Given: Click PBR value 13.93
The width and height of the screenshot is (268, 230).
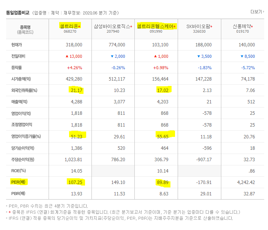Looking at the screenshot, I should pos(77,194).
